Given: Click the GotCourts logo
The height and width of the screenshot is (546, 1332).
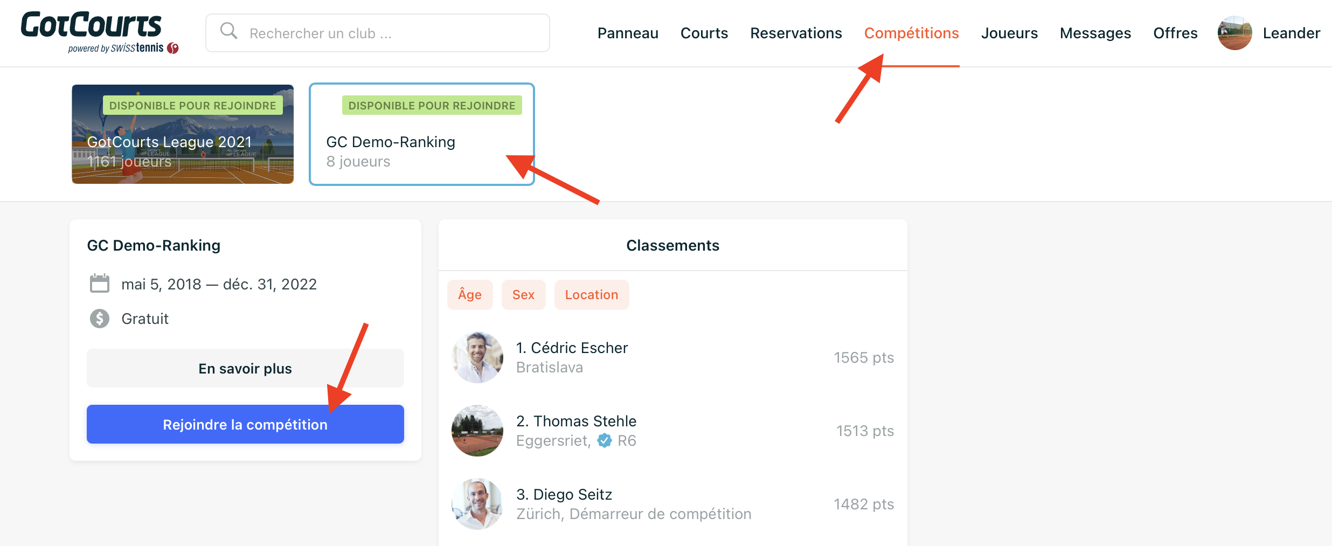Looking at the screenshot, I should coord(99,32).
